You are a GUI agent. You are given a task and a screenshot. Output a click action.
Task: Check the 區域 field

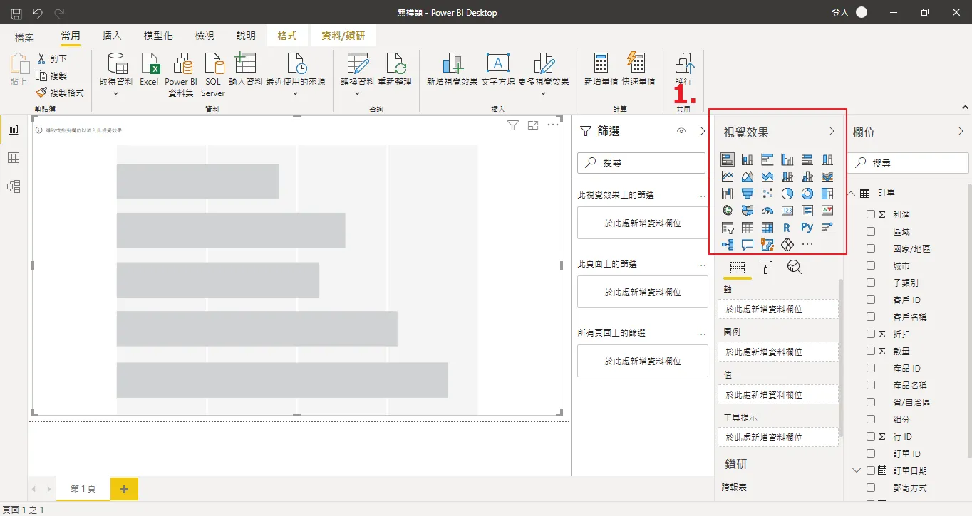pos(871,231)
